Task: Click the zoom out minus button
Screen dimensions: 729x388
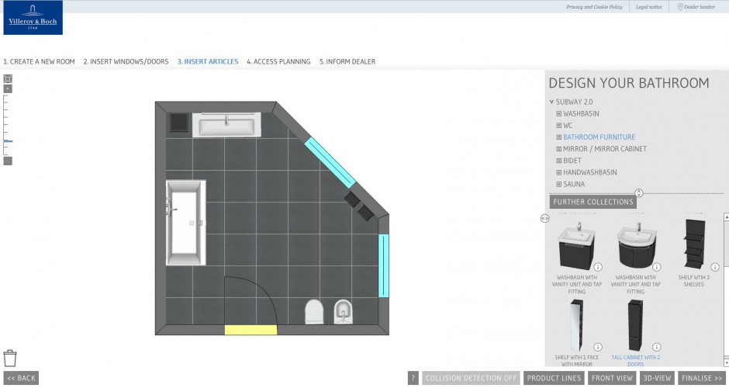Action: 8,161
